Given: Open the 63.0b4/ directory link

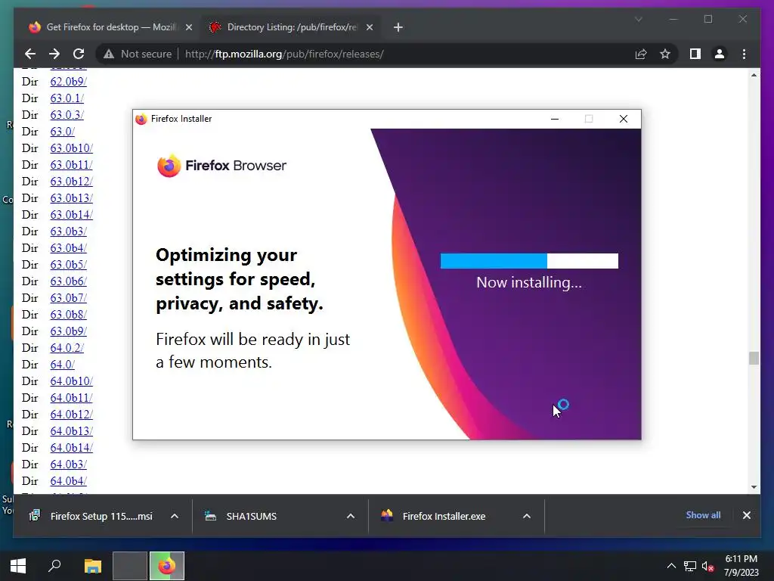Looking at the screenshot, I should [x=68, y=248].
